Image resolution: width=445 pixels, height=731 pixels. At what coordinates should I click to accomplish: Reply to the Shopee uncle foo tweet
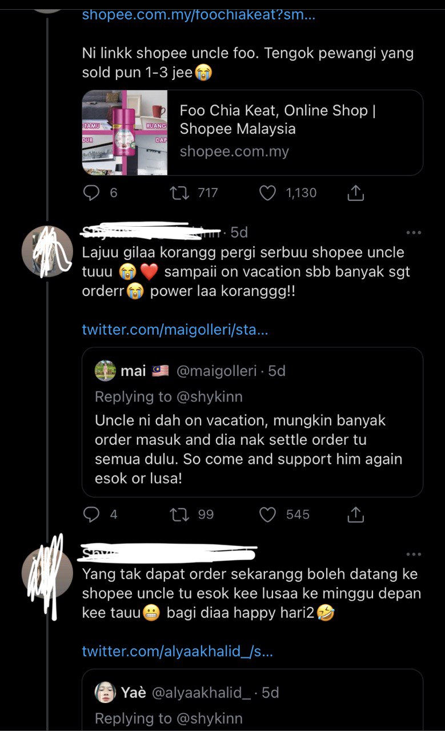(x=91, y=193)
